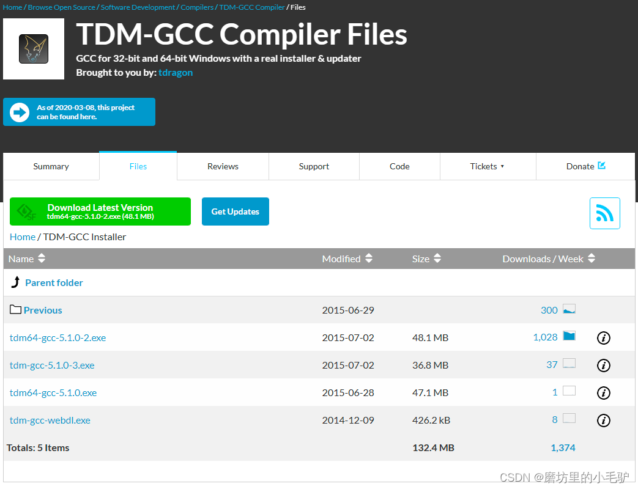This screenshot has height=489, width=638.
Task: Open the download stats chart for Previous
Action: [569, 309]
